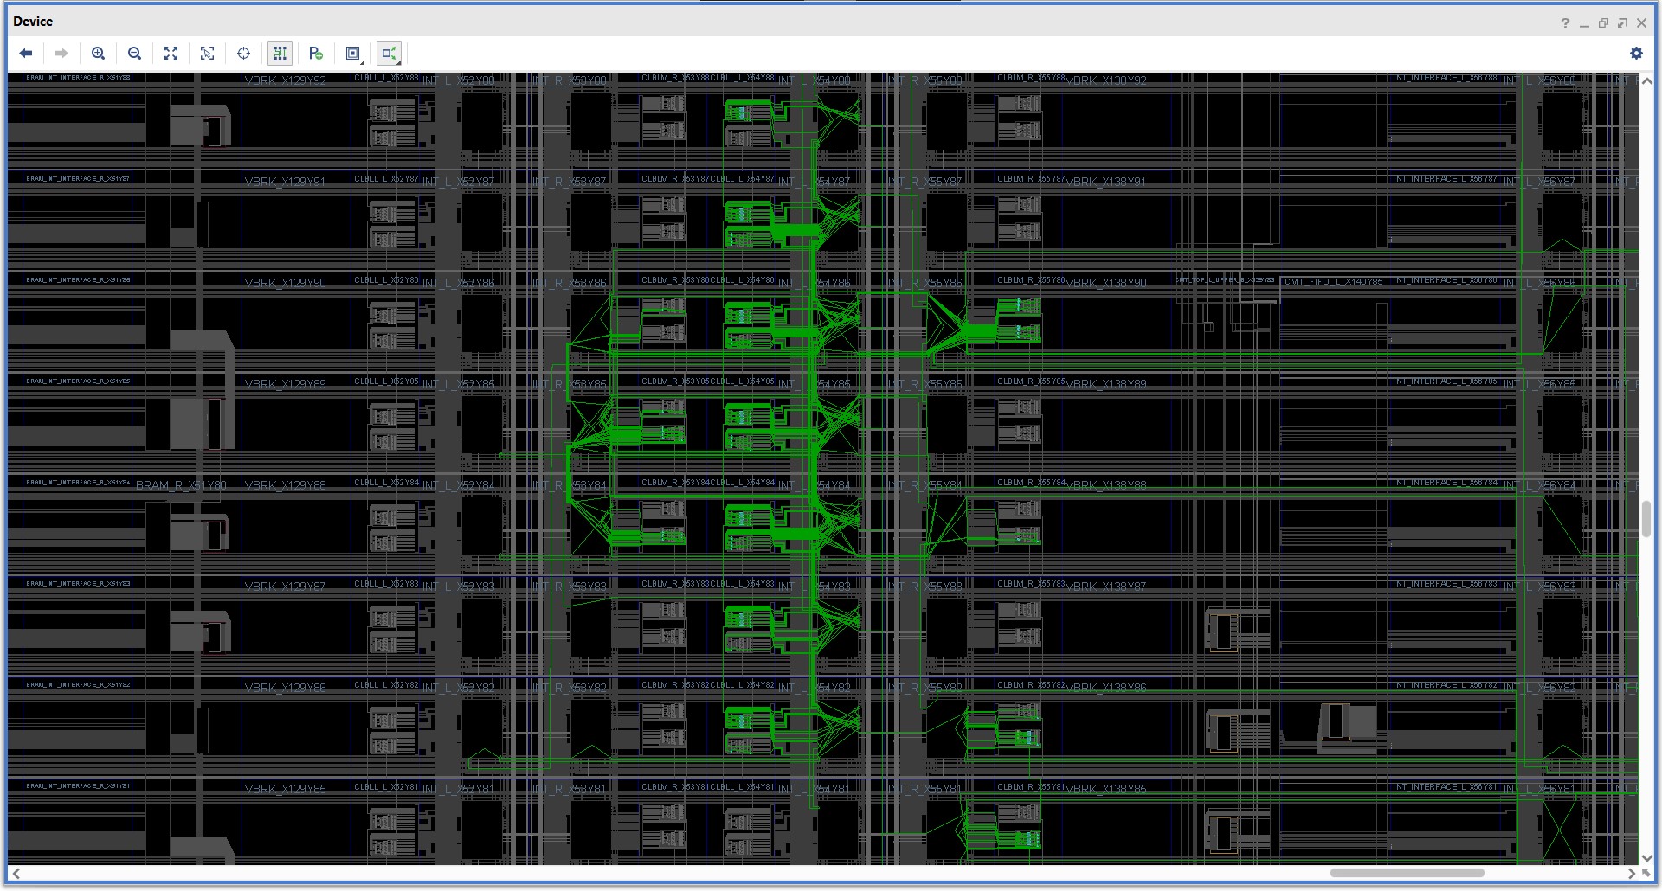Viewport: 1662px width, 891px height.
Task: Select the Zoom Out magnifier tool
Action: (x=134, y=53)
